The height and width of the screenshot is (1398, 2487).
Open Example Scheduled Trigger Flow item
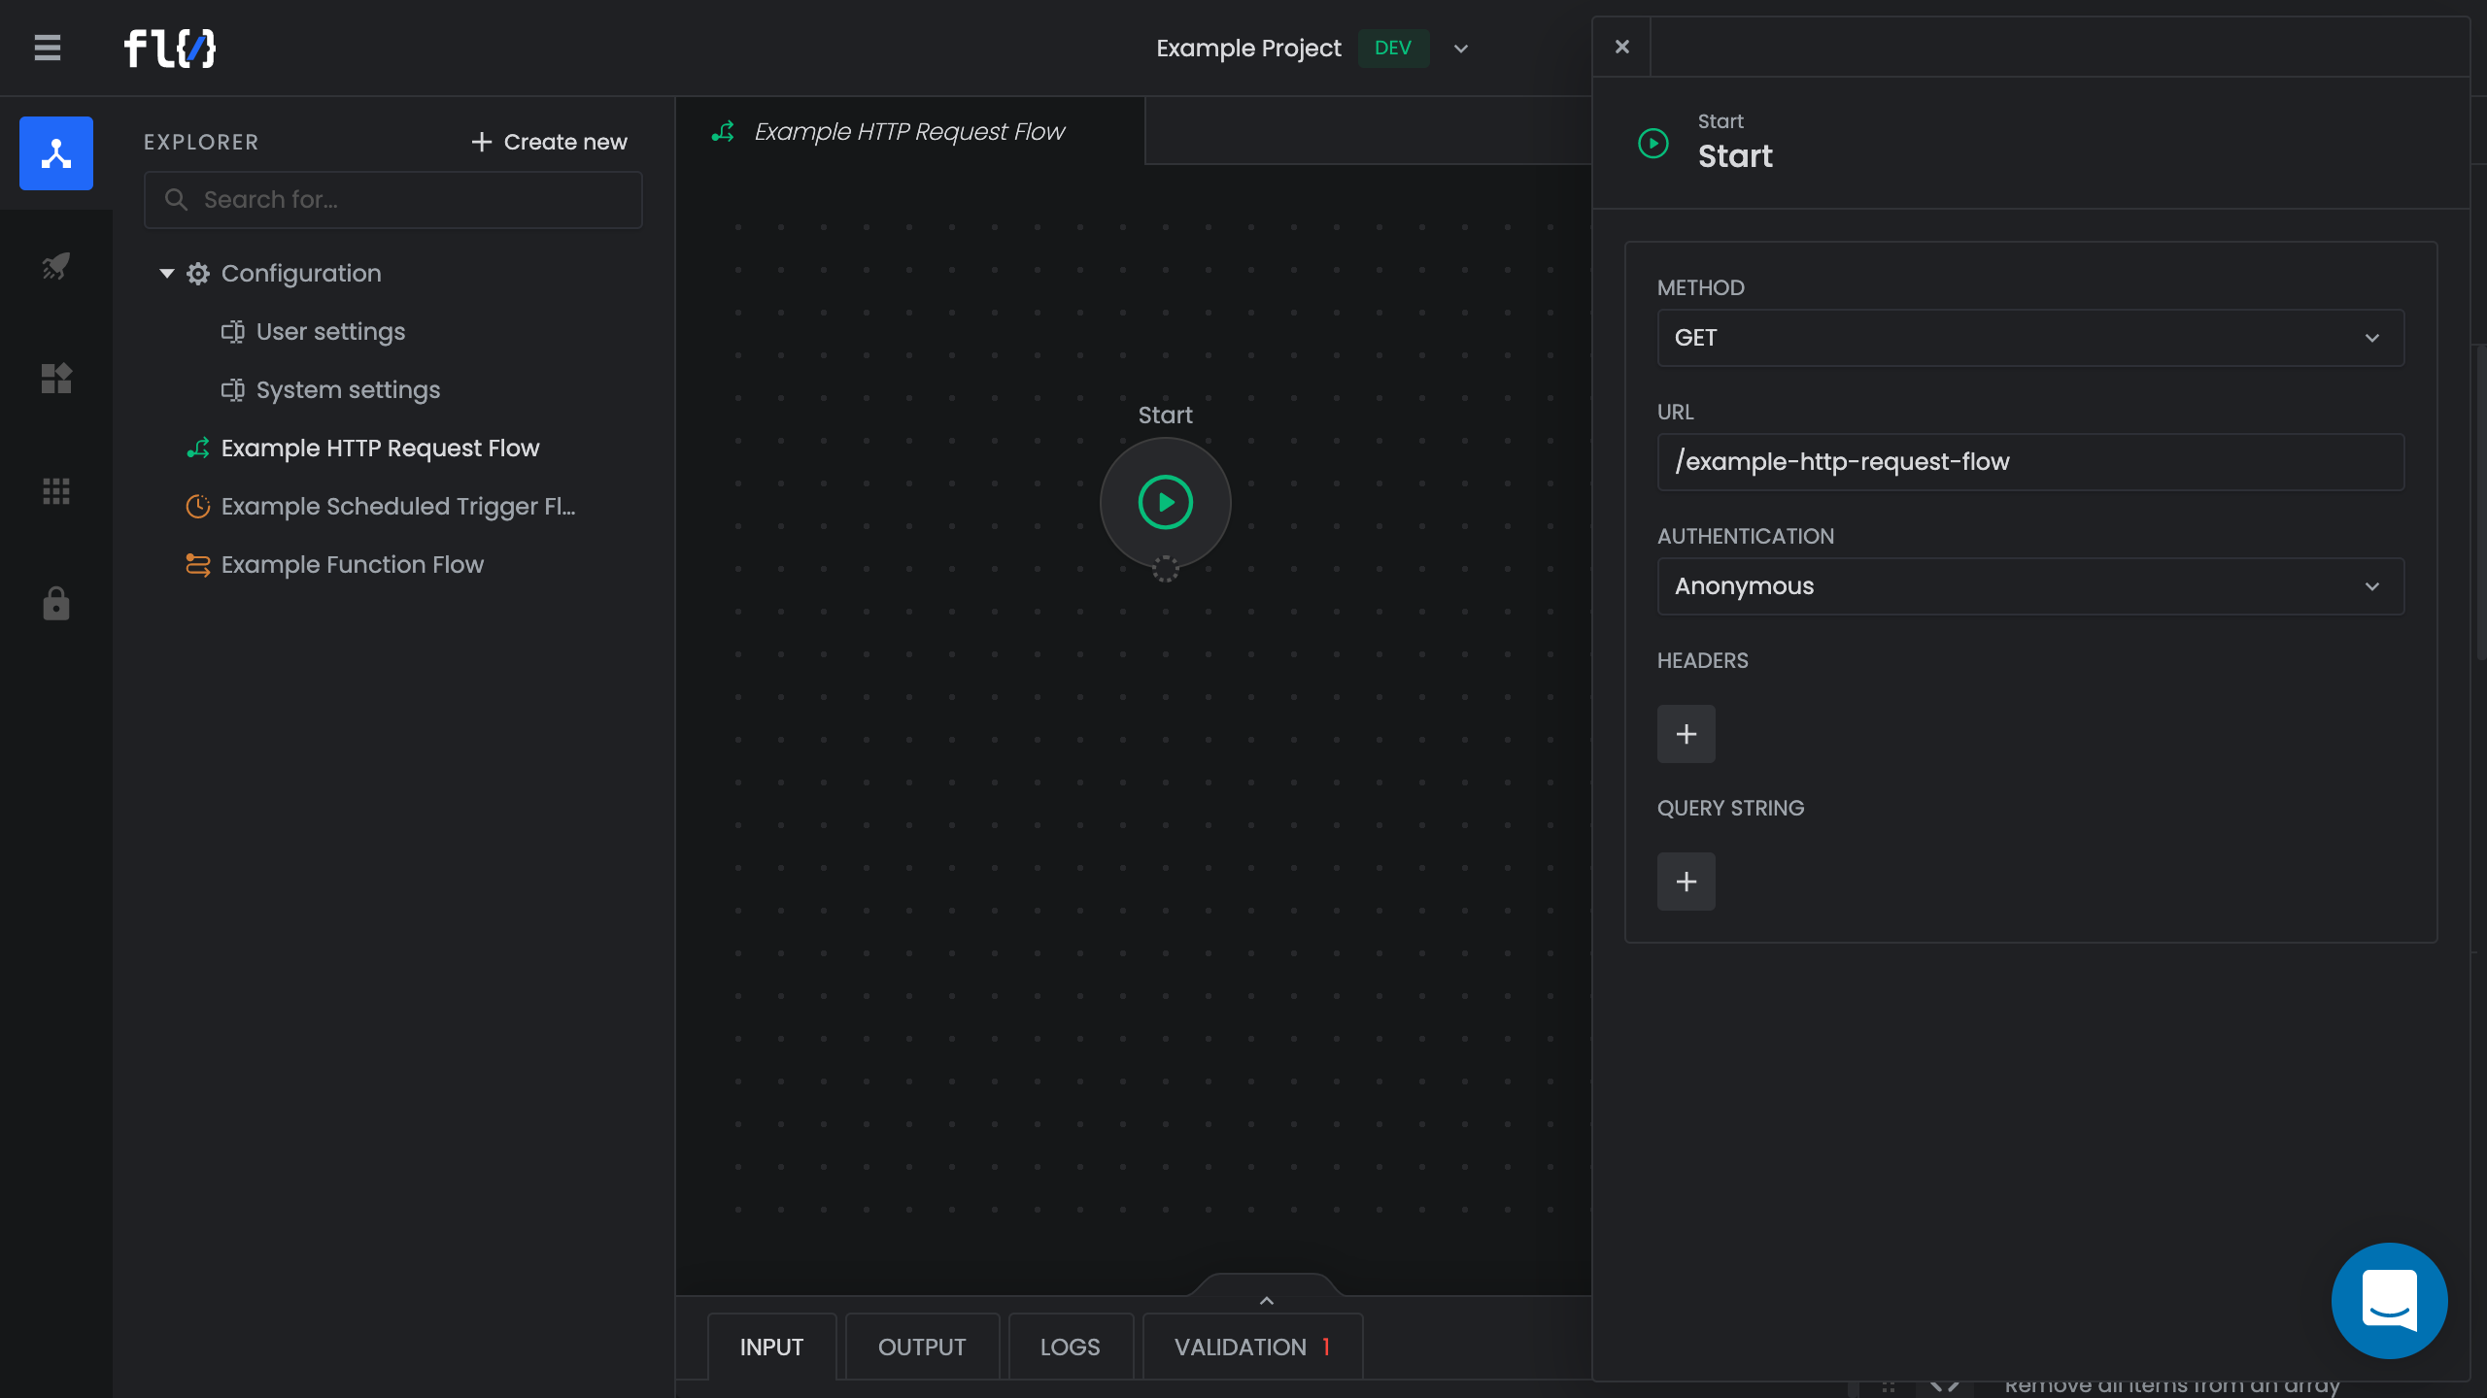tap(397, 507)
